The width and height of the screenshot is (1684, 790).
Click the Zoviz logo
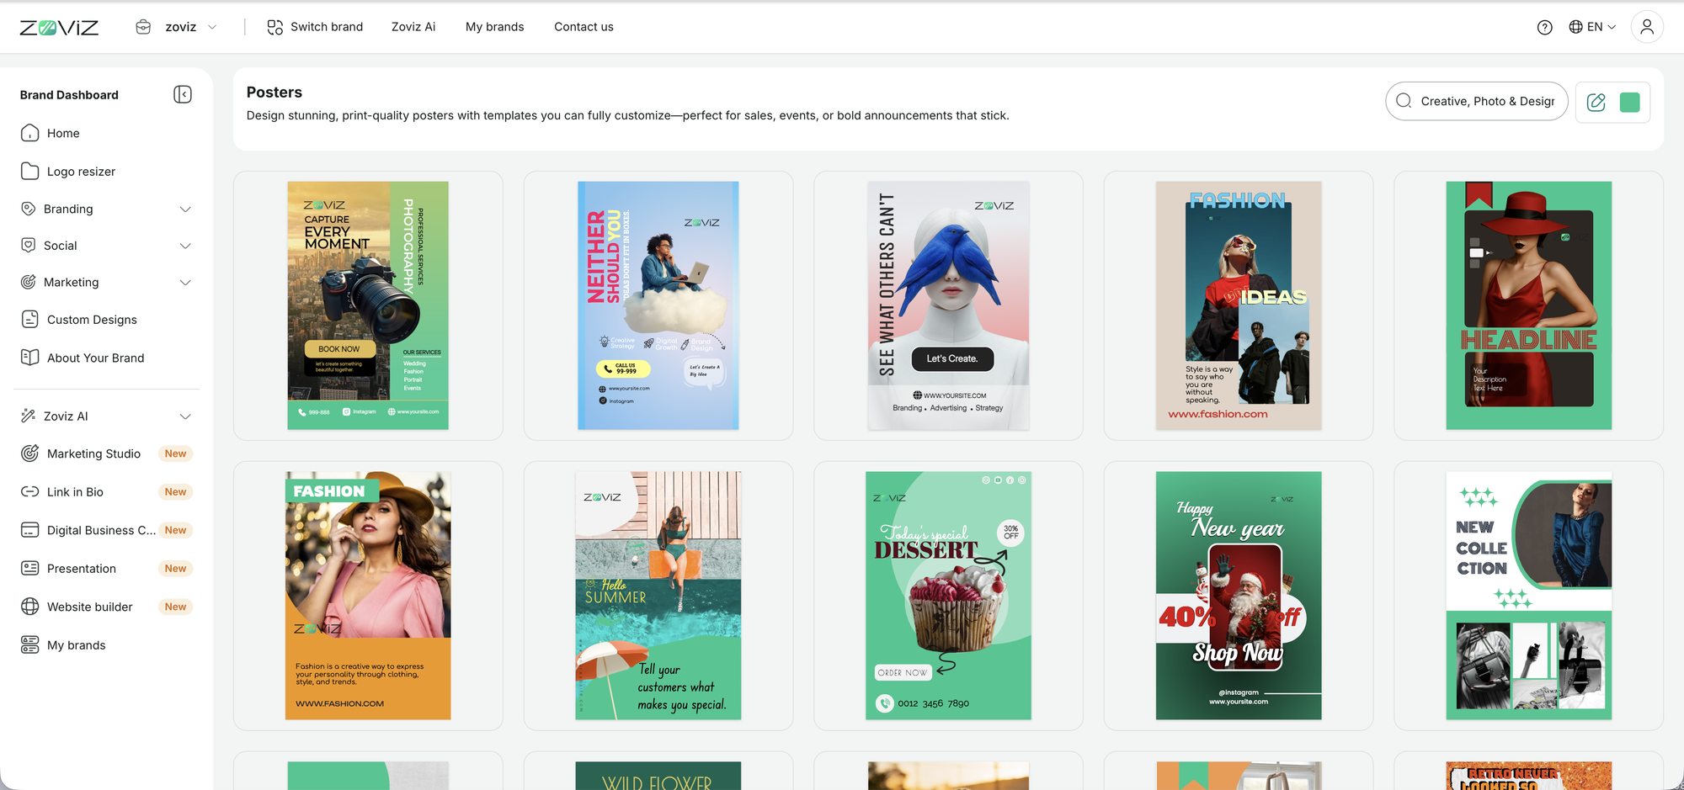pyautogui.click(x=59, y=27)
